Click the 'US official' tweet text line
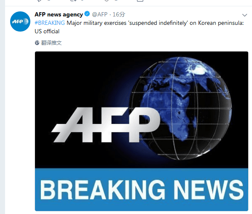The image size is (252, 214). tap(47, 31)
